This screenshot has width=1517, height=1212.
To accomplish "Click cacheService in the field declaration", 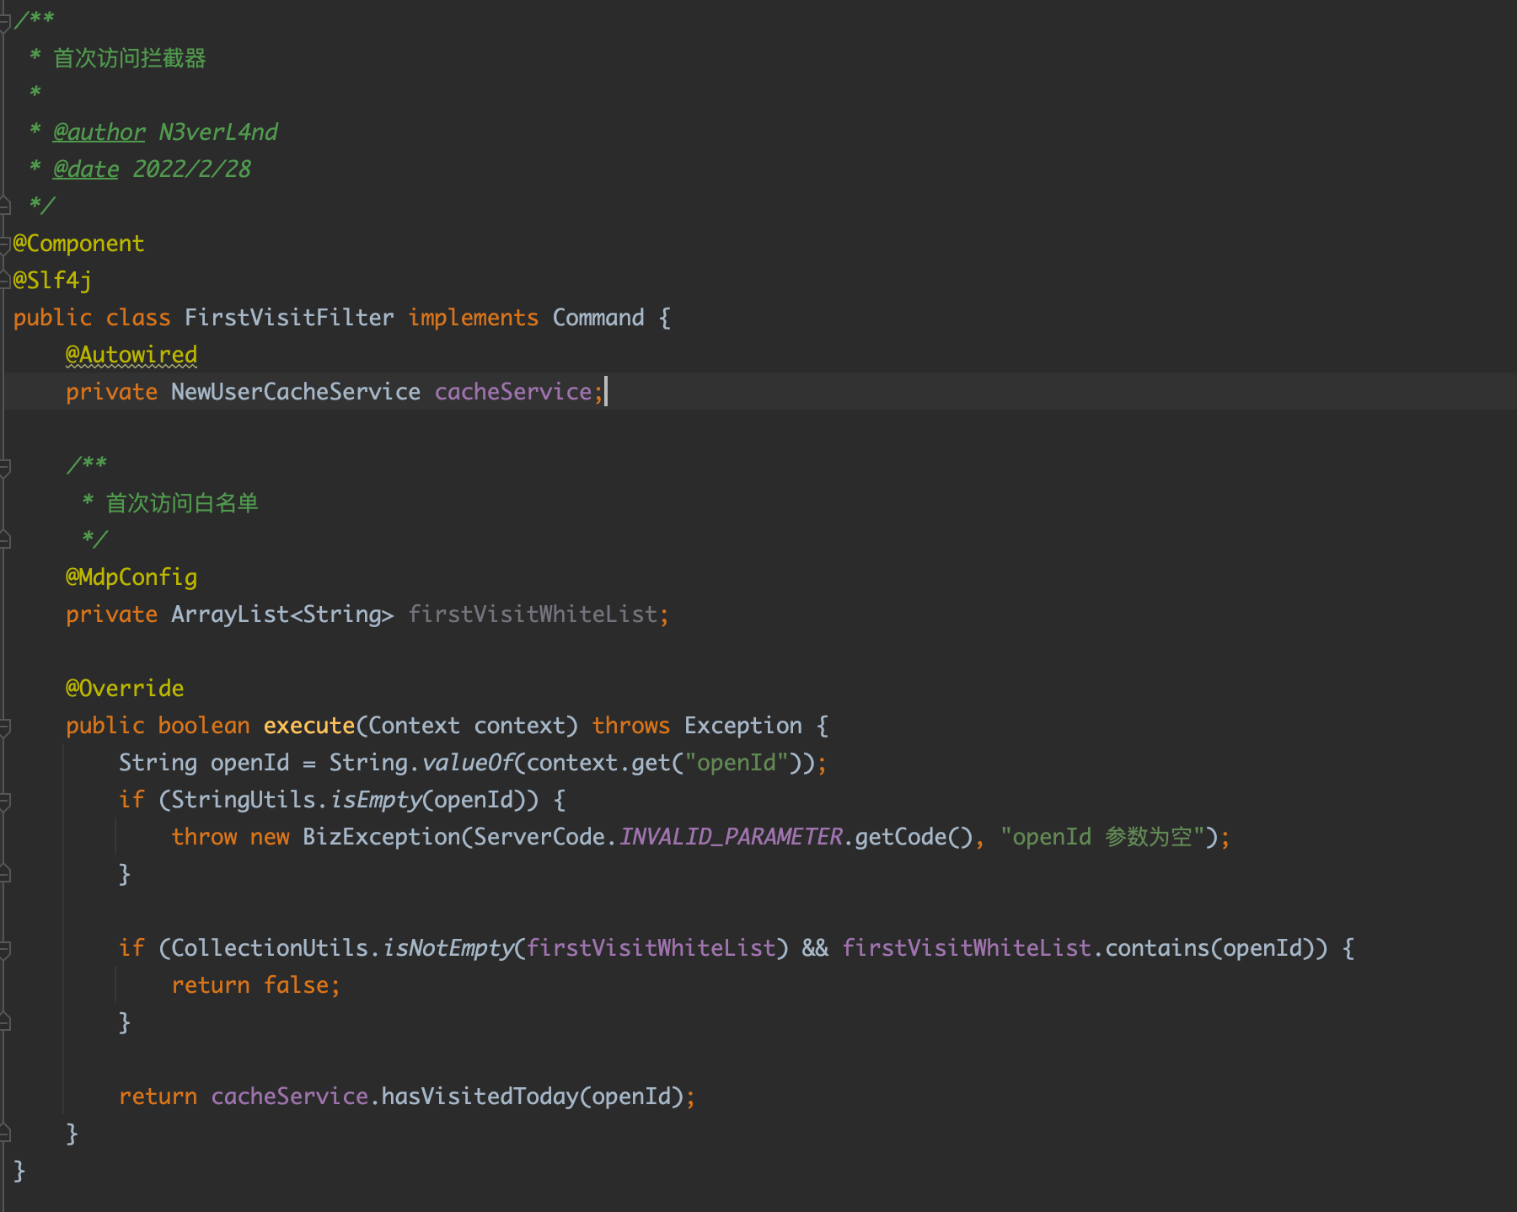I will click(x=513, y=392).
